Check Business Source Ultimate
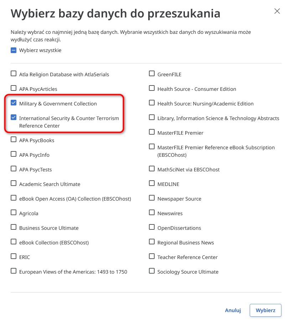Image resolution: width=290 pixels, height=321 pixels. click(13, 227)
